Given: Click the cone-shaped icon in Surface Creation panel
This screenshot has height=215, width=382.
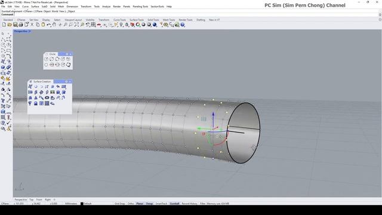Looking at the screenshot, I should [36, 98].
